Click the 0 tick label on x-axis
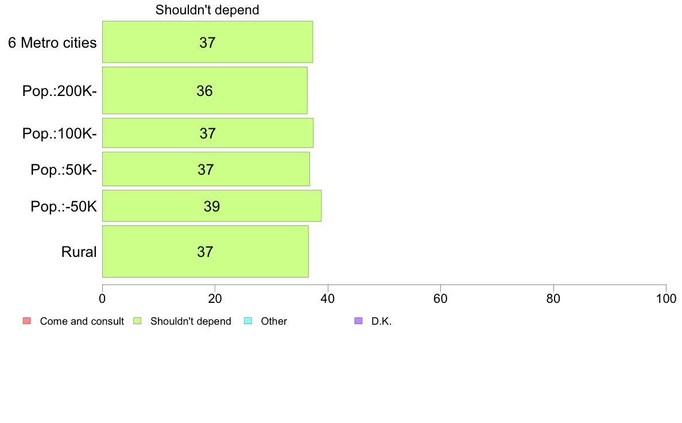The image size is (682, 423). (102, 299)
